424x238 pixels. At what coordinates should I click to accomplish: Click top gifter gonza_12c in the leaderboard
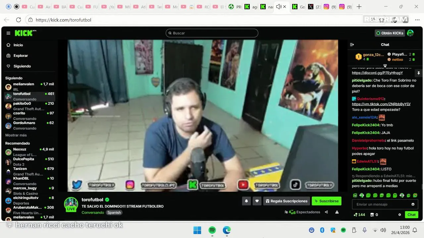(x=370, y=57)
